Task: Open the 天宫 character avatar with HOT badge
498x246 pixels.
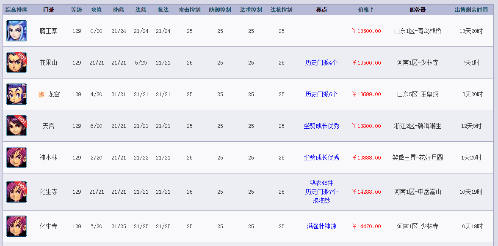Action: coord(17,126)
